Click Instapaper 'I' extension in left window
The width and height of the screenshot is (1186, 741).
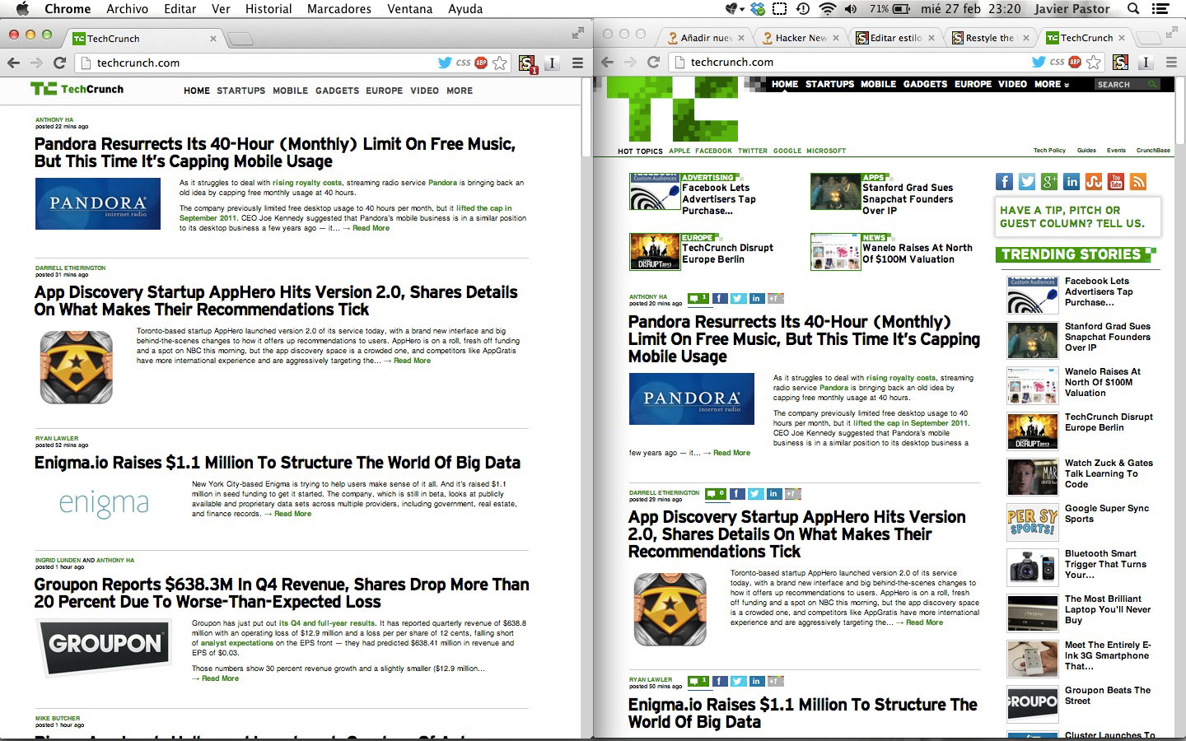(552, 63)
